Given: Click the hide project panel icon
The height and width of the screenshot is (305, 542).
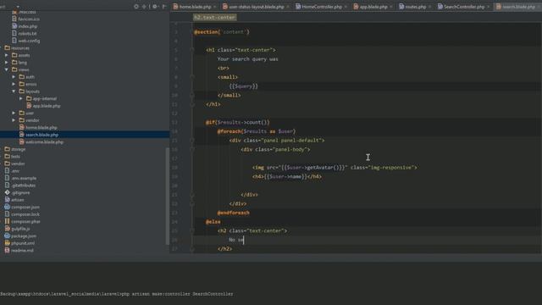Looking at the screenshot, I should (x=164, y=6).
